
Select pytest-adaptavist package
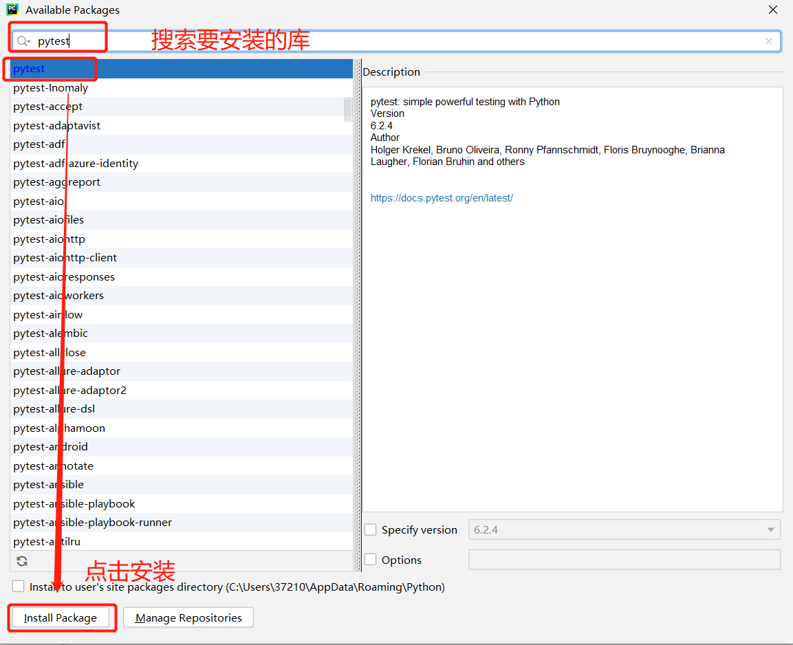click(x=181, y=125)
